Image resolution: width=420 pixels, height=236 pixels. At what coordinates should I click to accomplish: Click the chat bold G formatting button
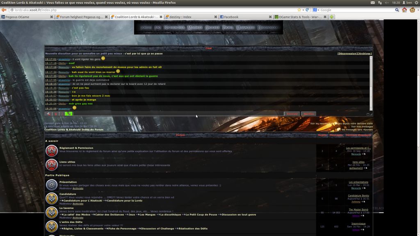click(x=56, y=114)
